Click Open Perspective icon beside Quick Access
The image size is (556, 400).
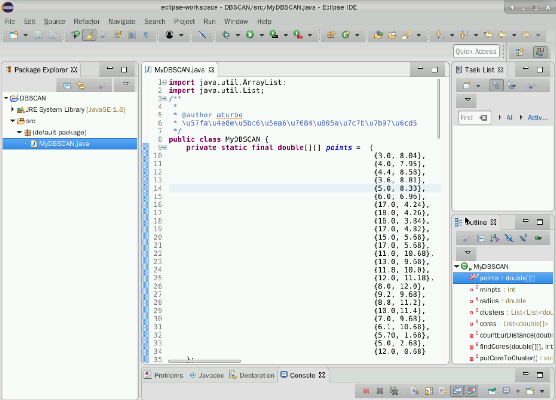pyautogui.click(x=519, y=52)
